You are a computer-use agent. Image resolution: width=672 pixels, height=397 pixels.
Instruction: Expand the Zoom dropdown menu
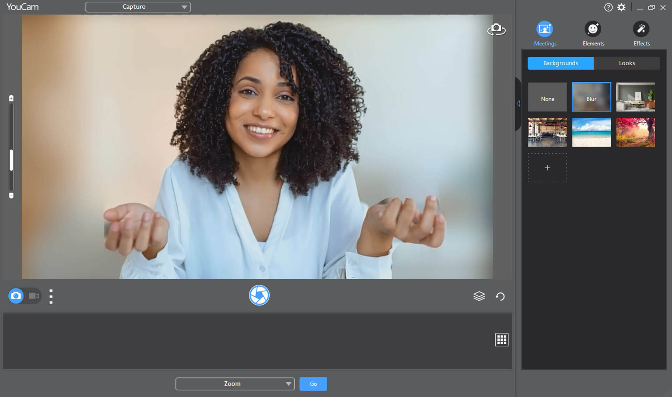click(x=288, y=384)
